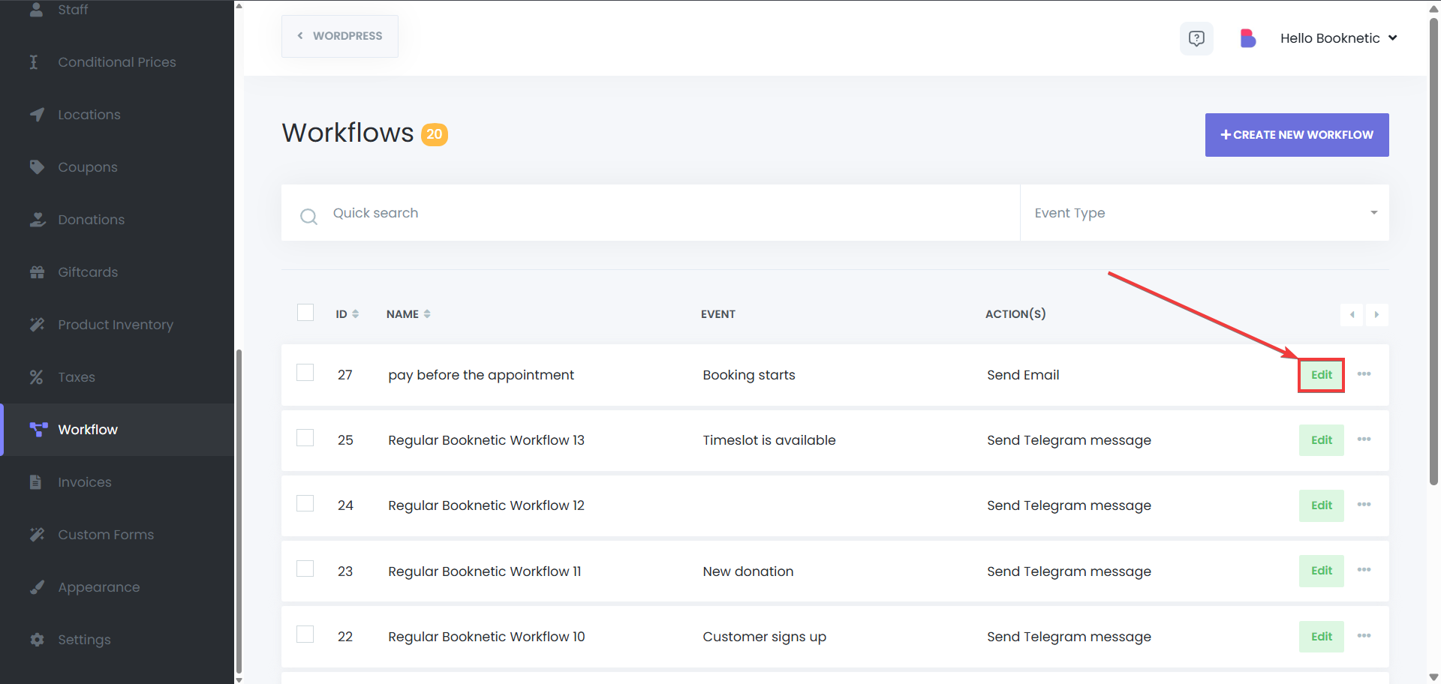Check the box for workflow 22
The image size is (1441, 684).
point(305,634)
